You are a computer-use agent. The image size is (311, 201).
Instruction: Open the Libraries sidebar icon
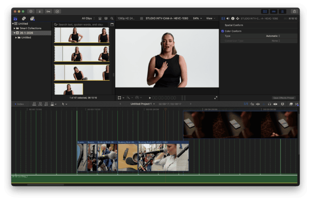coord(16,18)
